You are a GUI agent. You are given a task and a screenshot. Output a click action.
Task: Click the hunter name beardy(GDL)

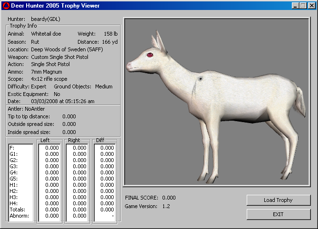pos(46,19)
